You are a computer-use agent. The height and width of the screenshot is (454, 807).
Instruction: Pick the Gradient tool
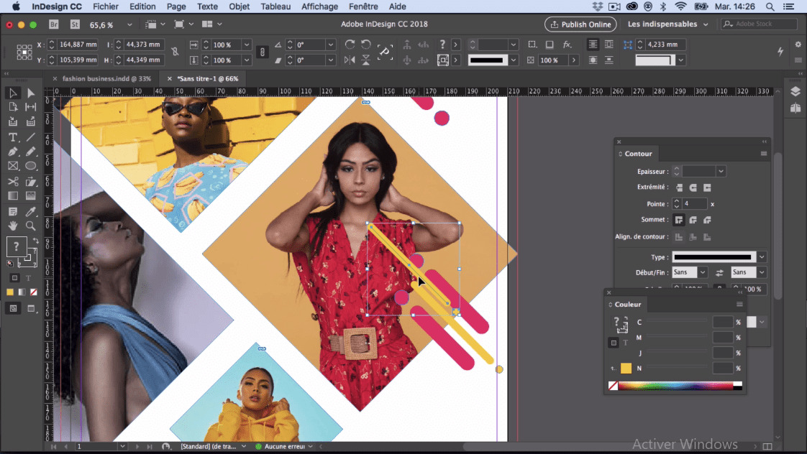click(x=12, y=195)
